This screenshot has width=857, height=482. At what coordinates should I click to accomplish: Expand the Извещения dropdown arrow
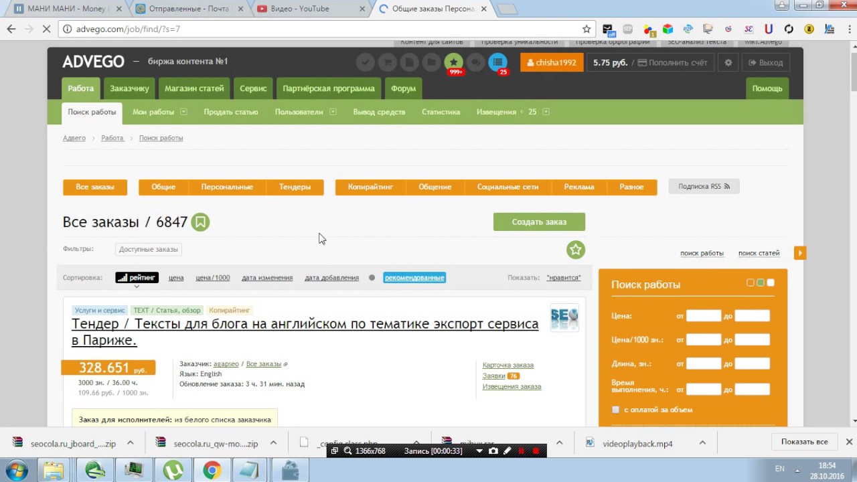pyautogui.click(x=546, y=112)
